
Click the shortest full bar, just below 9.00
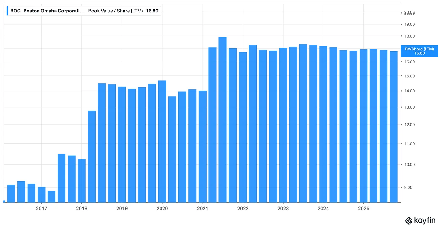tap(51, 196)
